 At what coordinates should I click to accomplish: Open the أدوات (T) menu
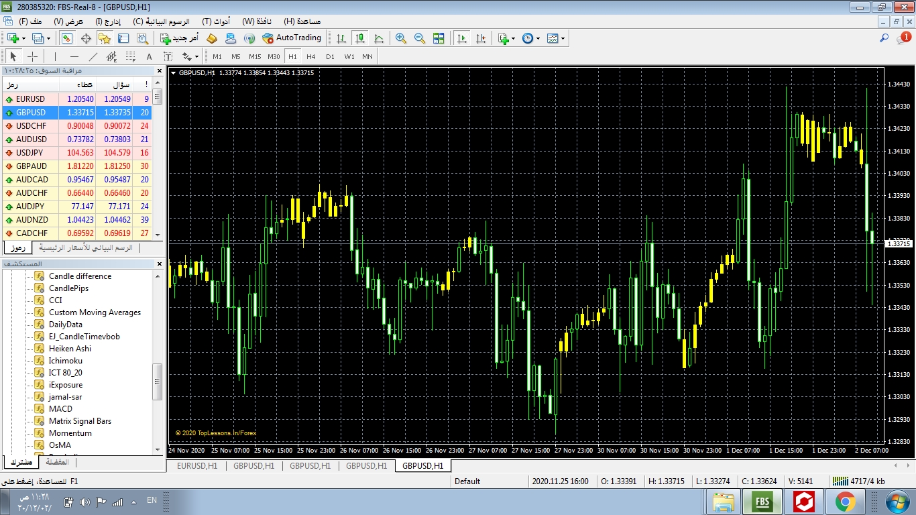click(x=216, y=21)
